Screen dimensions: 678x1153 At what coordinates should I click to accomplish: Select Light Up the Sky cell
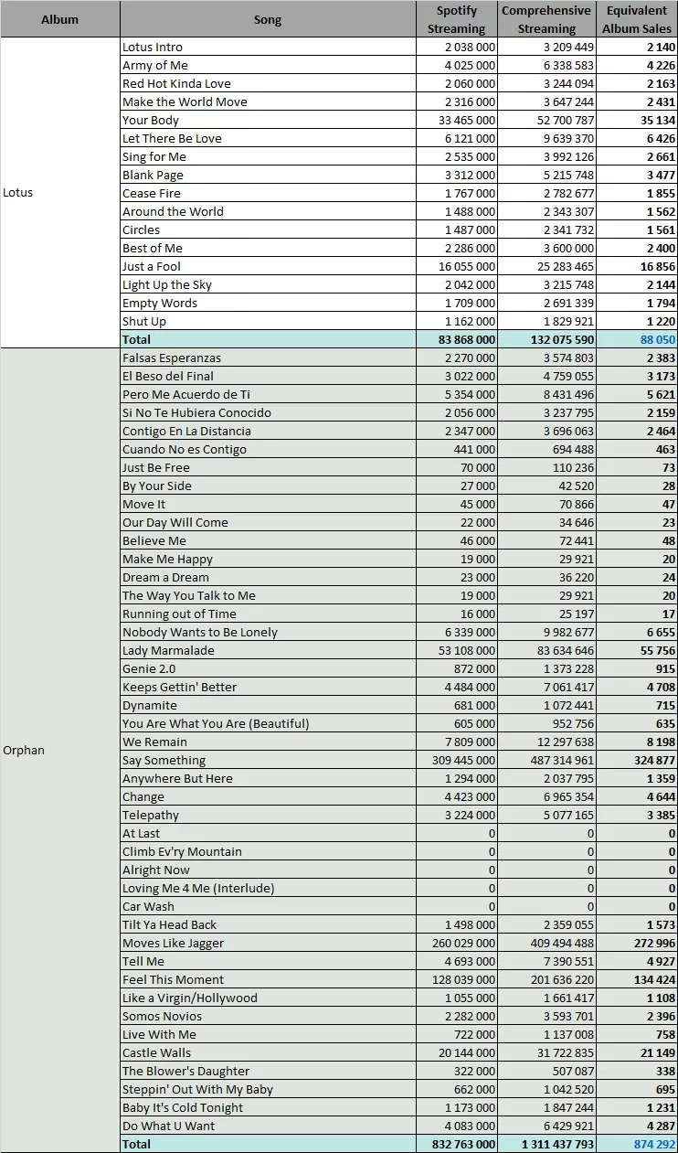point(268,284)
